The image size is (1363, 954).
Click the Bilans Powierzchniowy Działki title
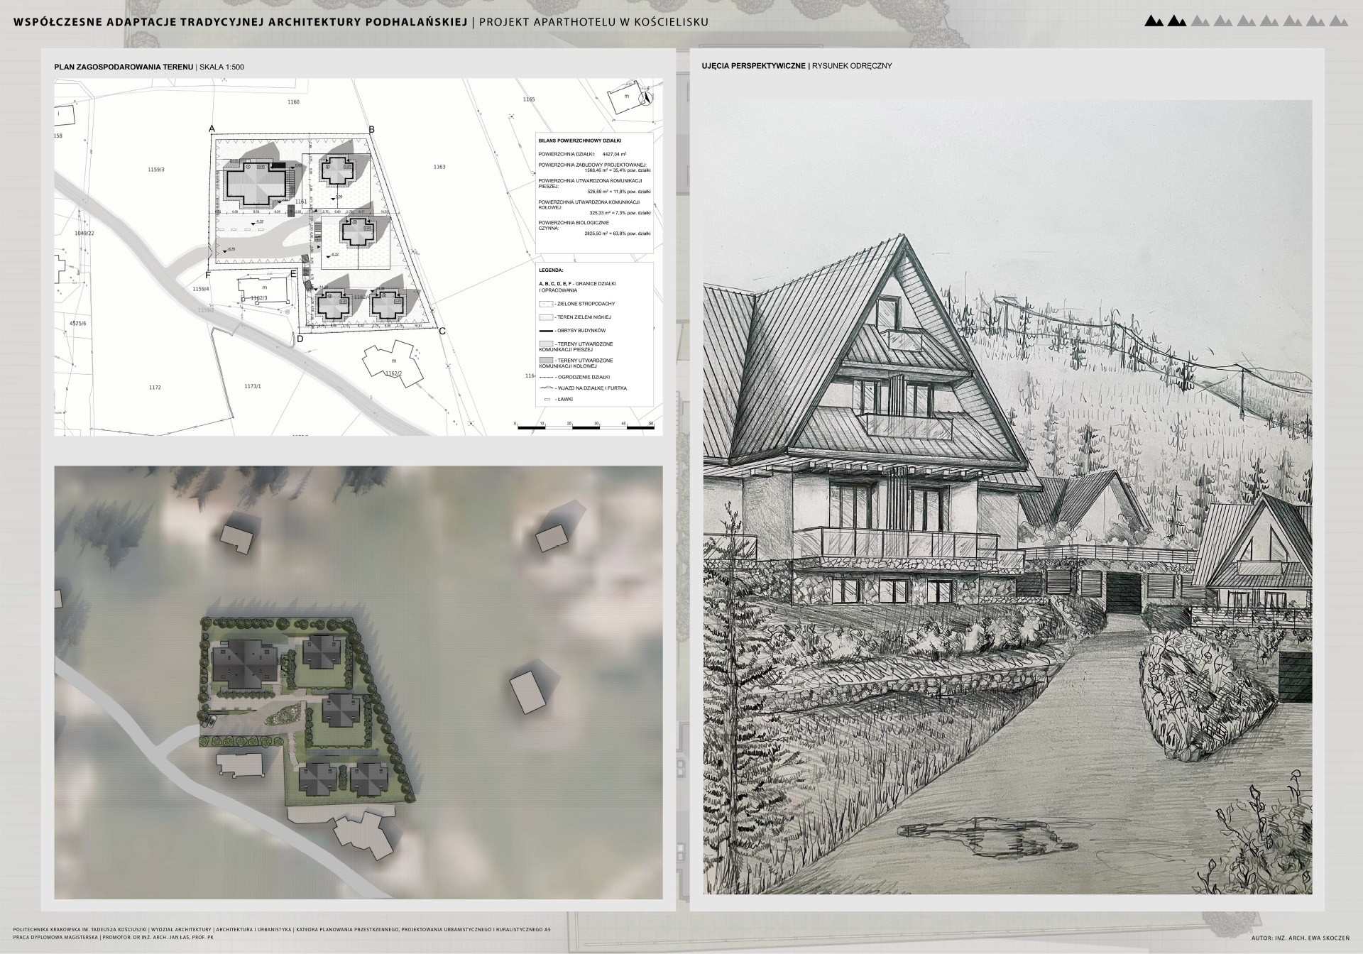tap(580, 141)
